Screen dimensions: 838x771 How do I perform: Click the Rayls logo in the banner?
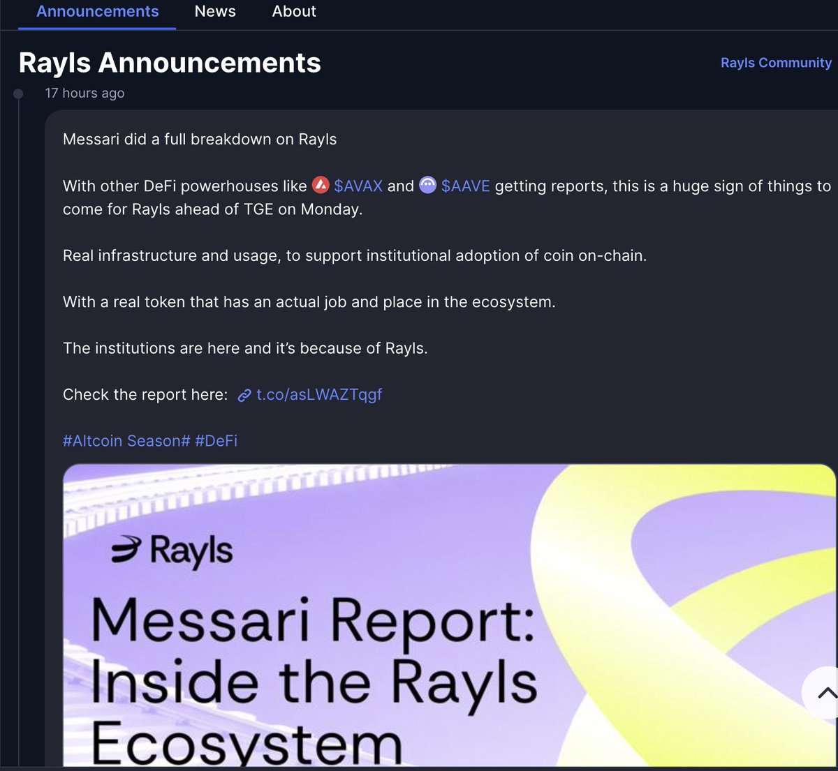pos(172,551)
